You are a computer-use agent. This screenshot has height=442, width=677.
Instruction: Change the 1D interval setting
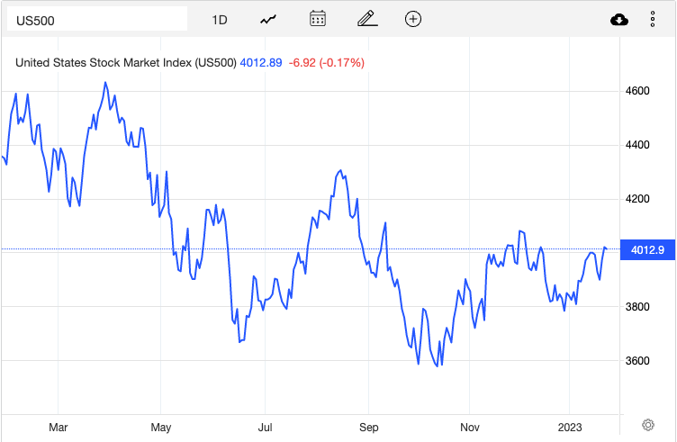(220, 20)
